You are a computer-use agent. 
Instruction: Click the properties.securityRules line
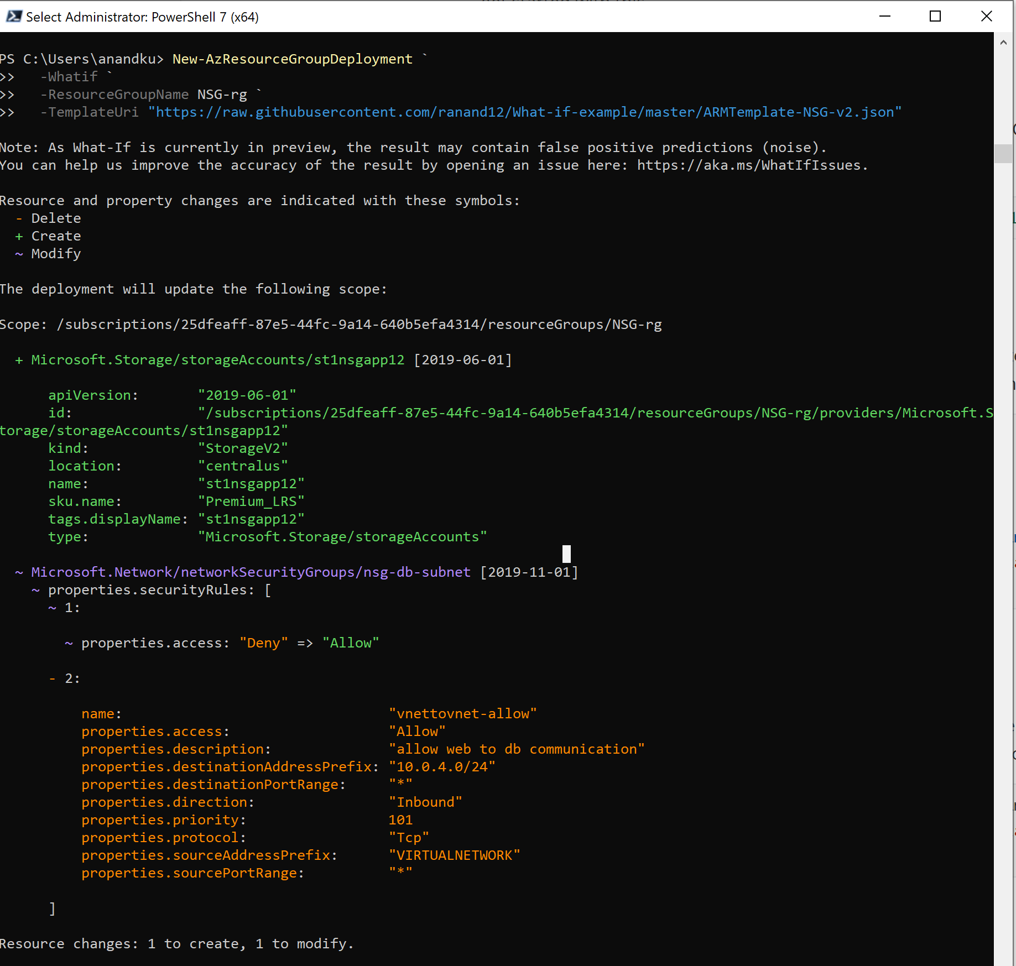coord(152,590)
